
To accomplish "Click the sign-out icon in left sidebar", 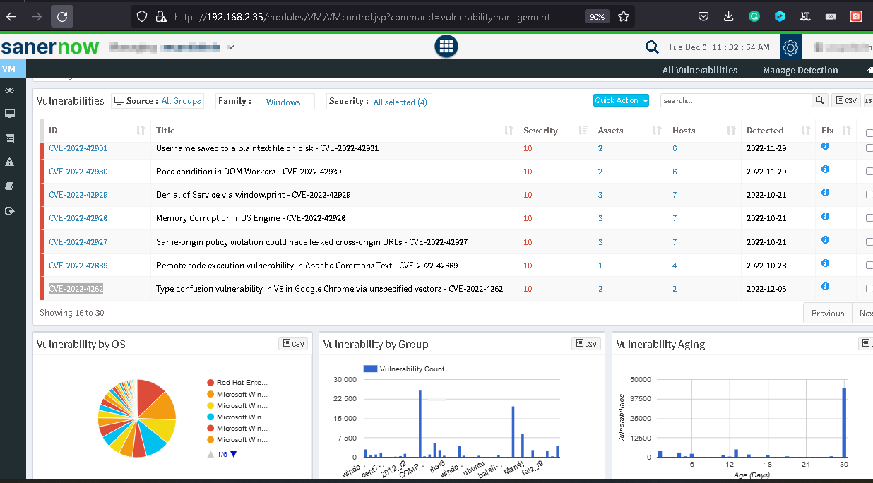I will point(10,210).
